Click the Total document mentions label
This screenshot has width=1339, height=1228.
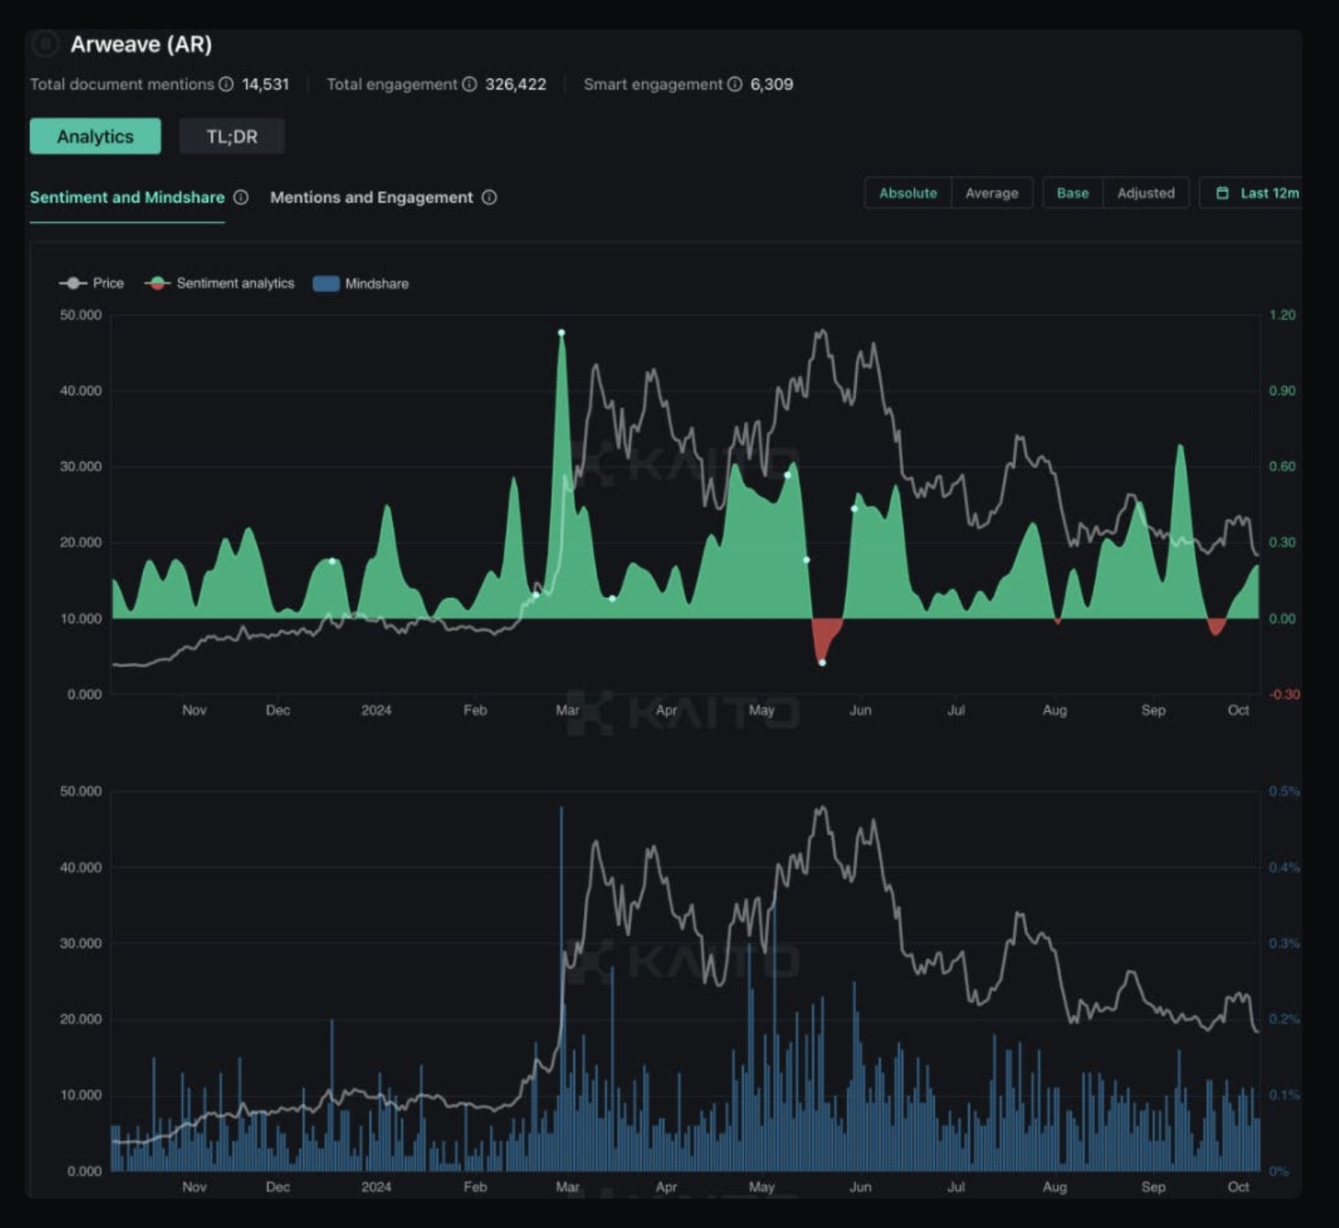pos(122,84)
